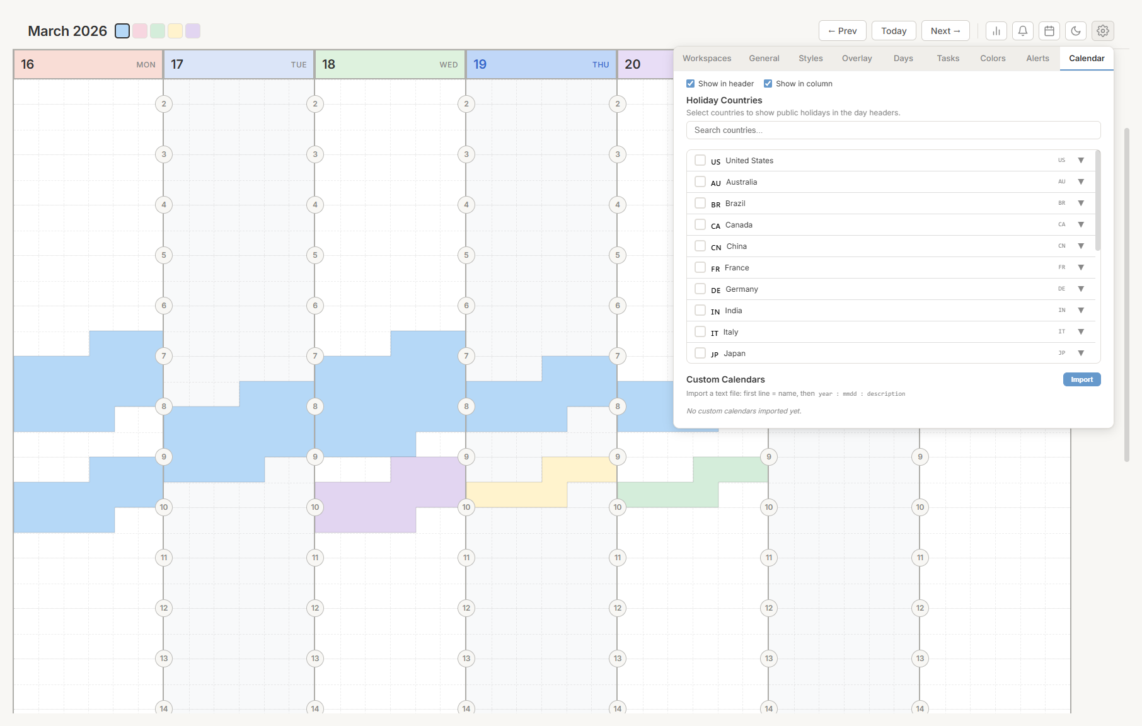The height and width of the screenshot is (726, 1142).
Task: Uncheck Show in column
Action: pyautogui.click(x=768, y=83)
